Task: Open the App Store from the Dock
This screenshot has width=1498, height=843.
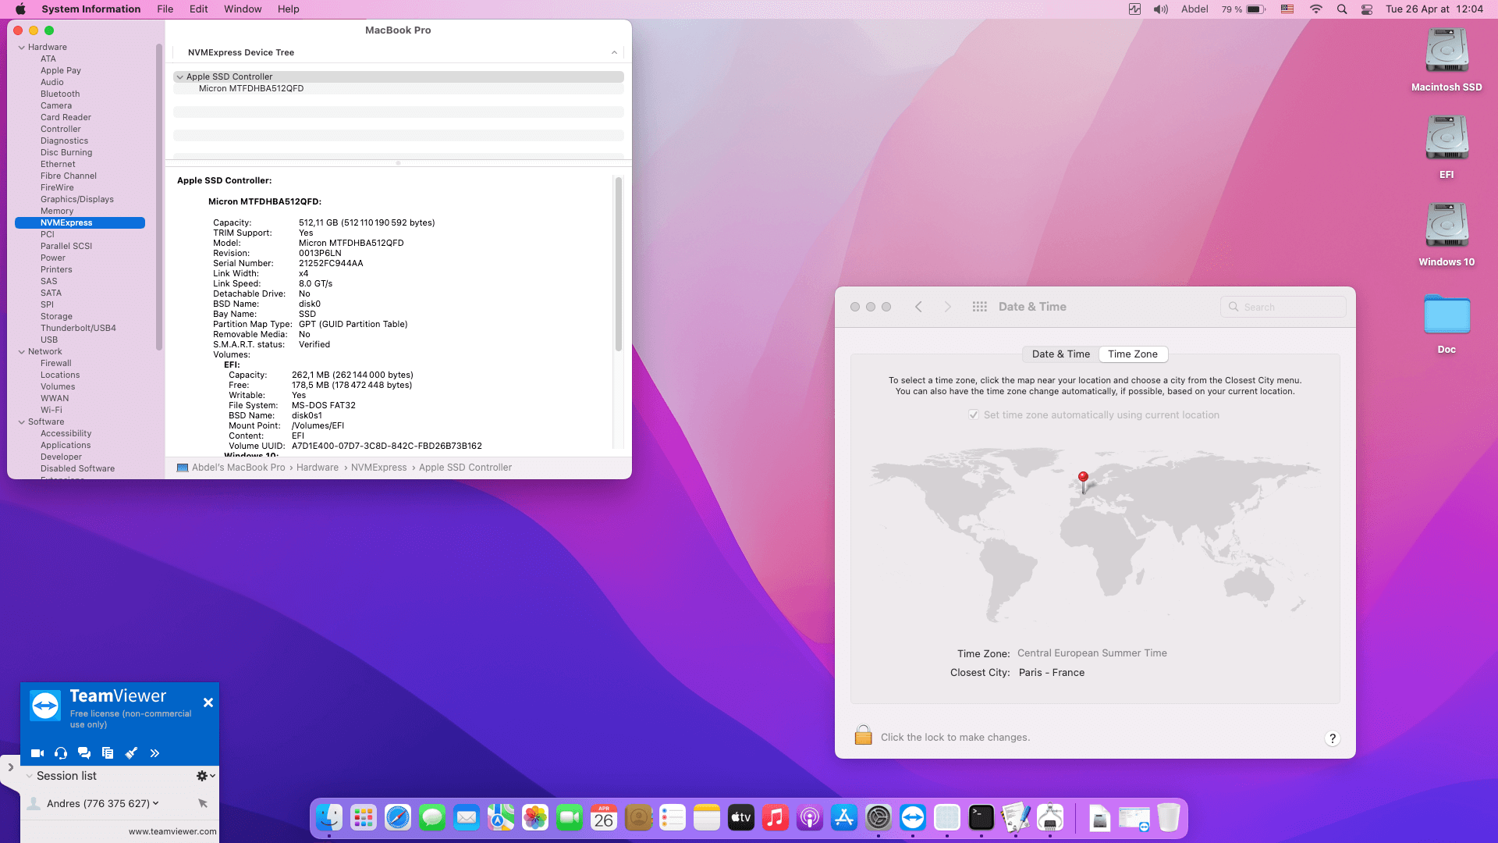Action: [844, 817]
